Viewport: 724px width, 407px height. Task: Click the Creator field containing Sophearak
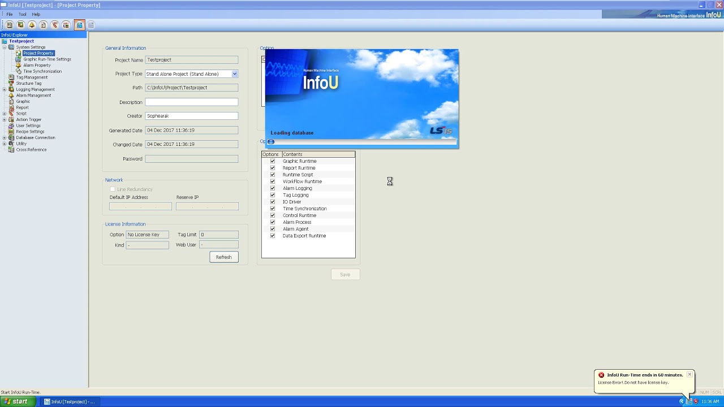pos(192,116)
